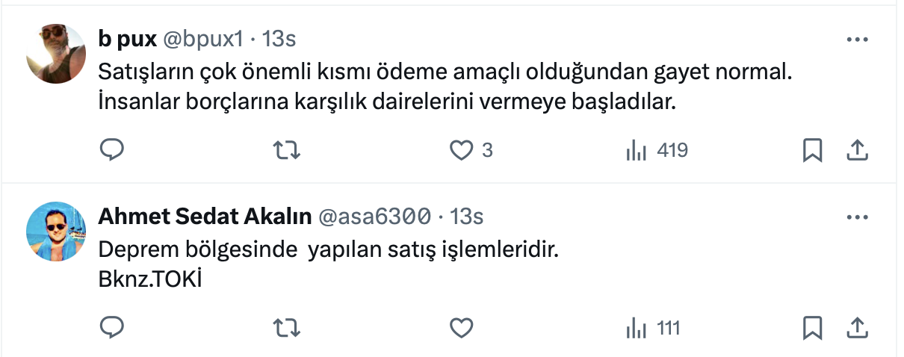Open b pux's profile picture
This screenshot has height=357, width=904.
pyautogui.click(x=56, y=53)
